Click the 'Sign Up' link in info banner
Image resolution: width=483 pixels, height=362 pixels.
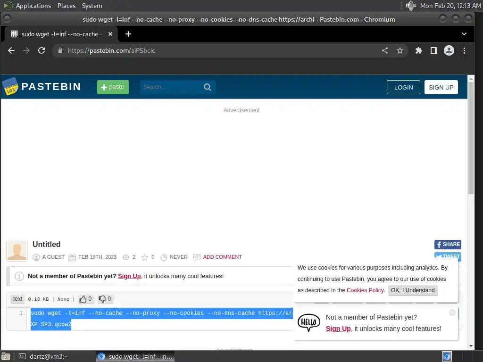[x=129, y=276]
